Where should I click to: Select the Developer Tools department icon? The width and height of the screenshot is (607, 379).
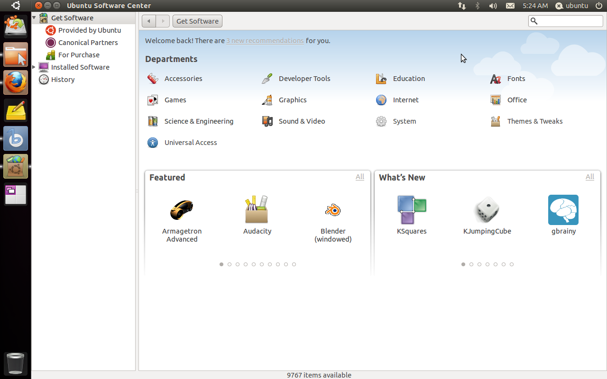pyautogui.click(x=267, y=79)
